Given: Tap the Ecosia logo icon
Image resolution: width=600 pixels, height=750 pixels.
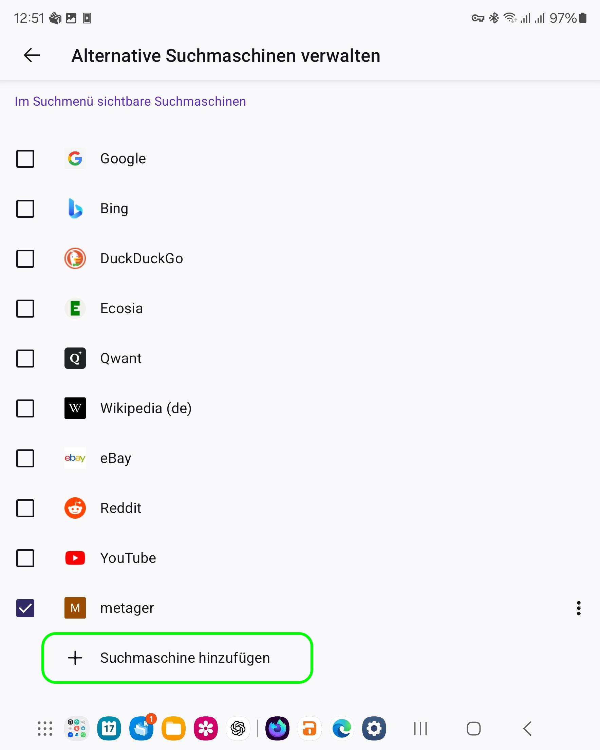Looking at the screenshot, I should 75,308.
